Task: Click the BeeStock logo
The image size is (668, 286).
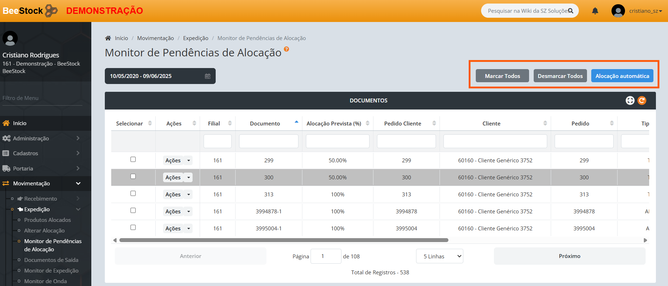Action: tap(30, 11)
